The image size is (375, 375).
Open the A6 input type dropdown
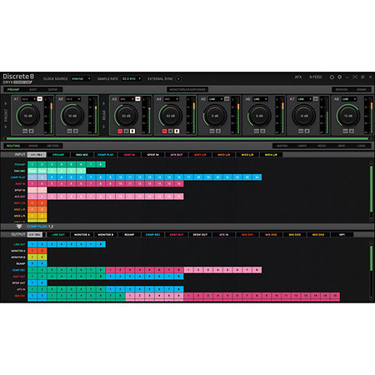pos(260,99)
